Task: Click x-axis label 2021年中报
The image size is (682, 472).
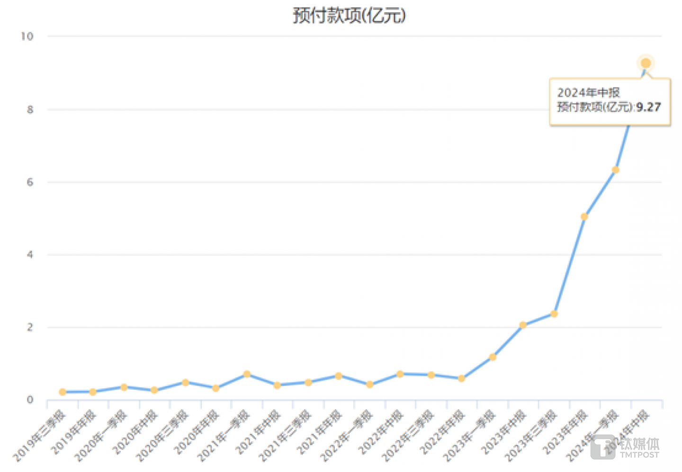Action: pyautogui.click(x=258, y=432)
